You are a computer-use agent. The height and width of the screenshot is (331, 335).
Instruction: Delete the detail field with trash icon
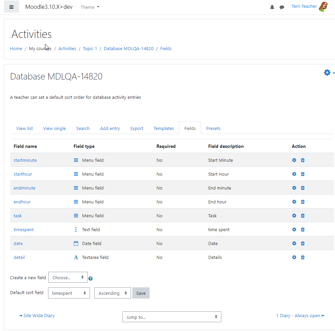click(303, 257)
